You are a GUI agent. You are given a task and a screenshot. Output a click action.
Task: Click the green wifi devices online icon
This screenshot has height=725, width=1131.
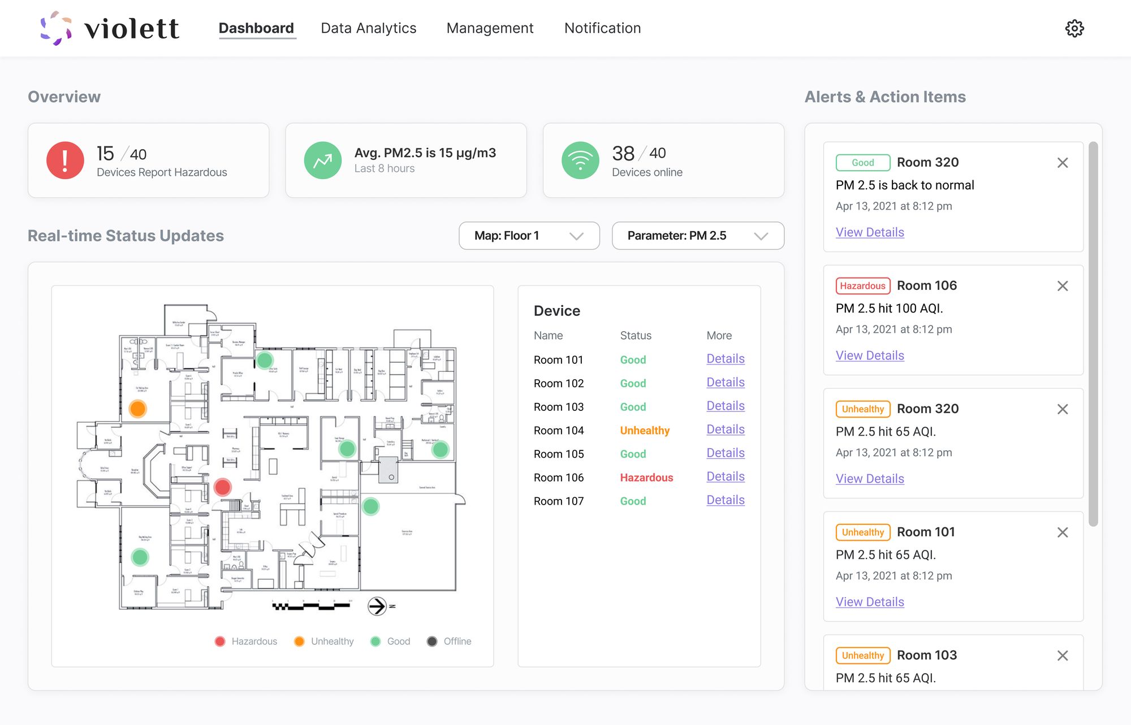pos(580,160)
